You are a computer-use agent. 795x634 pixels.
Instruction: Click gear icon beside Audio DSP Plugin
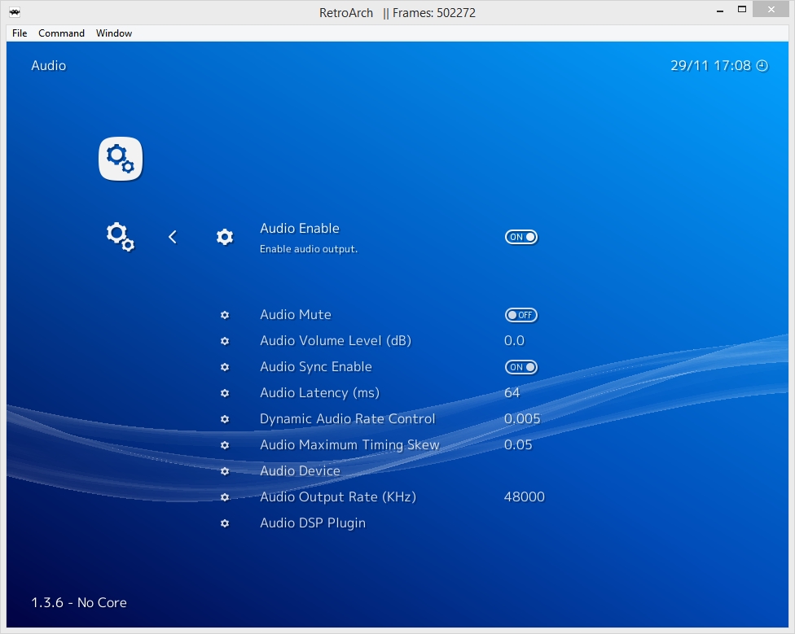(x=225, y=523)
